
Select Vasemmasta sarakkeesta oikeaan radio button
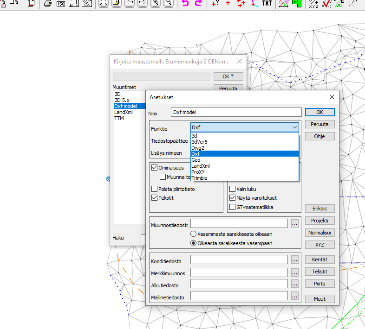(193, 234)
